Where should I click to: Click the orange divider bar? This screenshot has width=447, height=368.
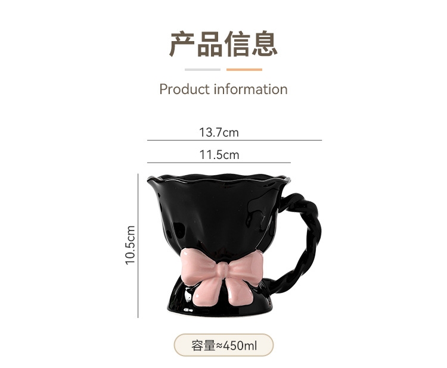pyautogui.click(x=244, y=70)
